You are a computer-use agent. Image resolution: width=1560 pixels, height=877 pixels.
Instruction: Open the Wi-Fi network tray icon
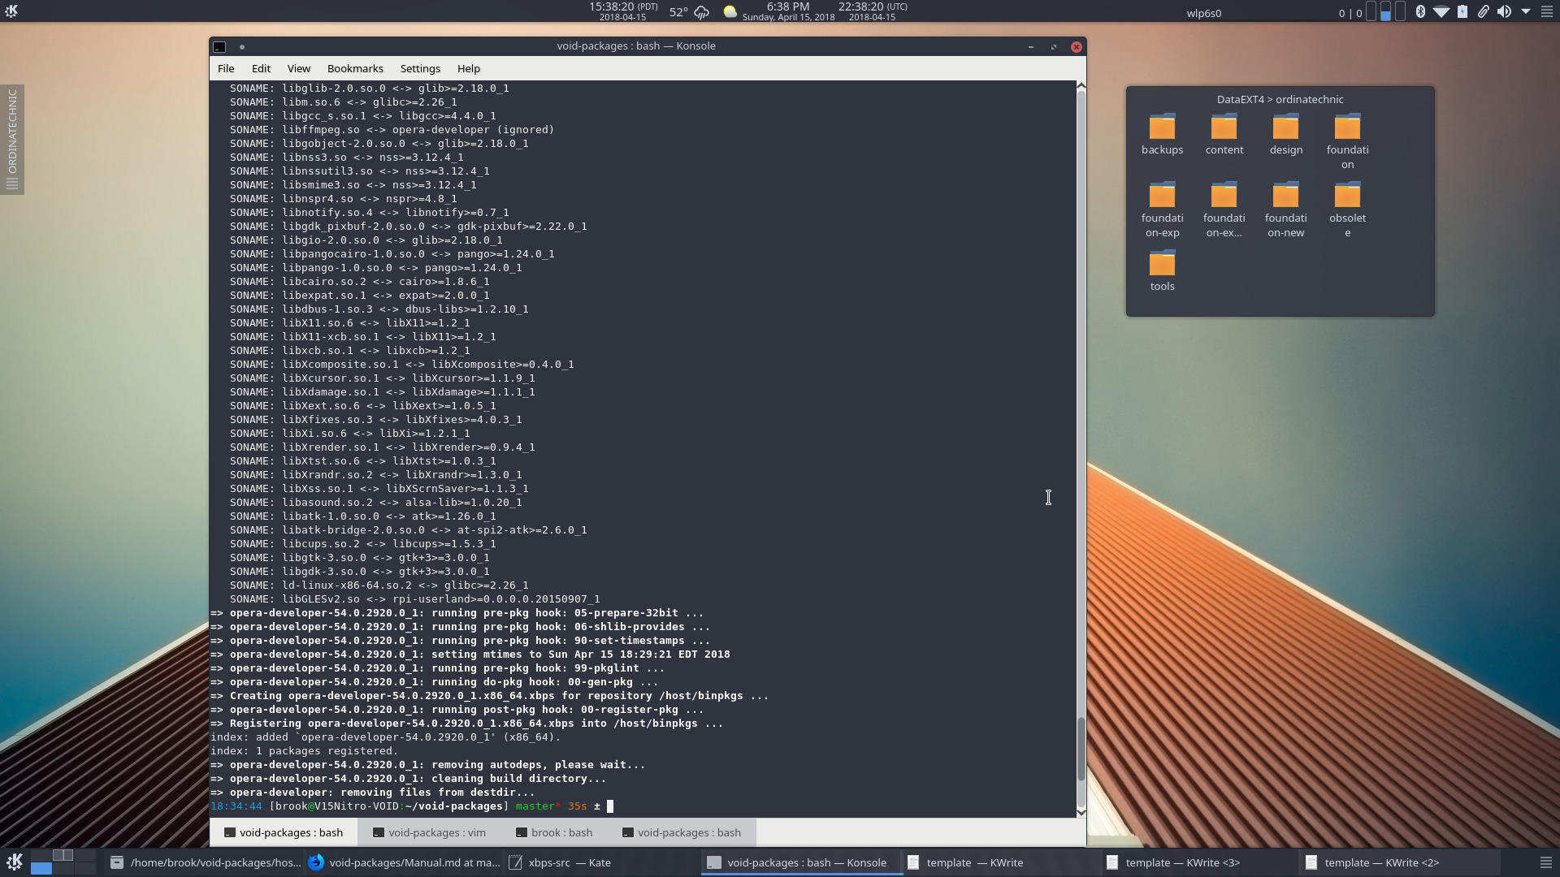click(x=1441, y=11)
